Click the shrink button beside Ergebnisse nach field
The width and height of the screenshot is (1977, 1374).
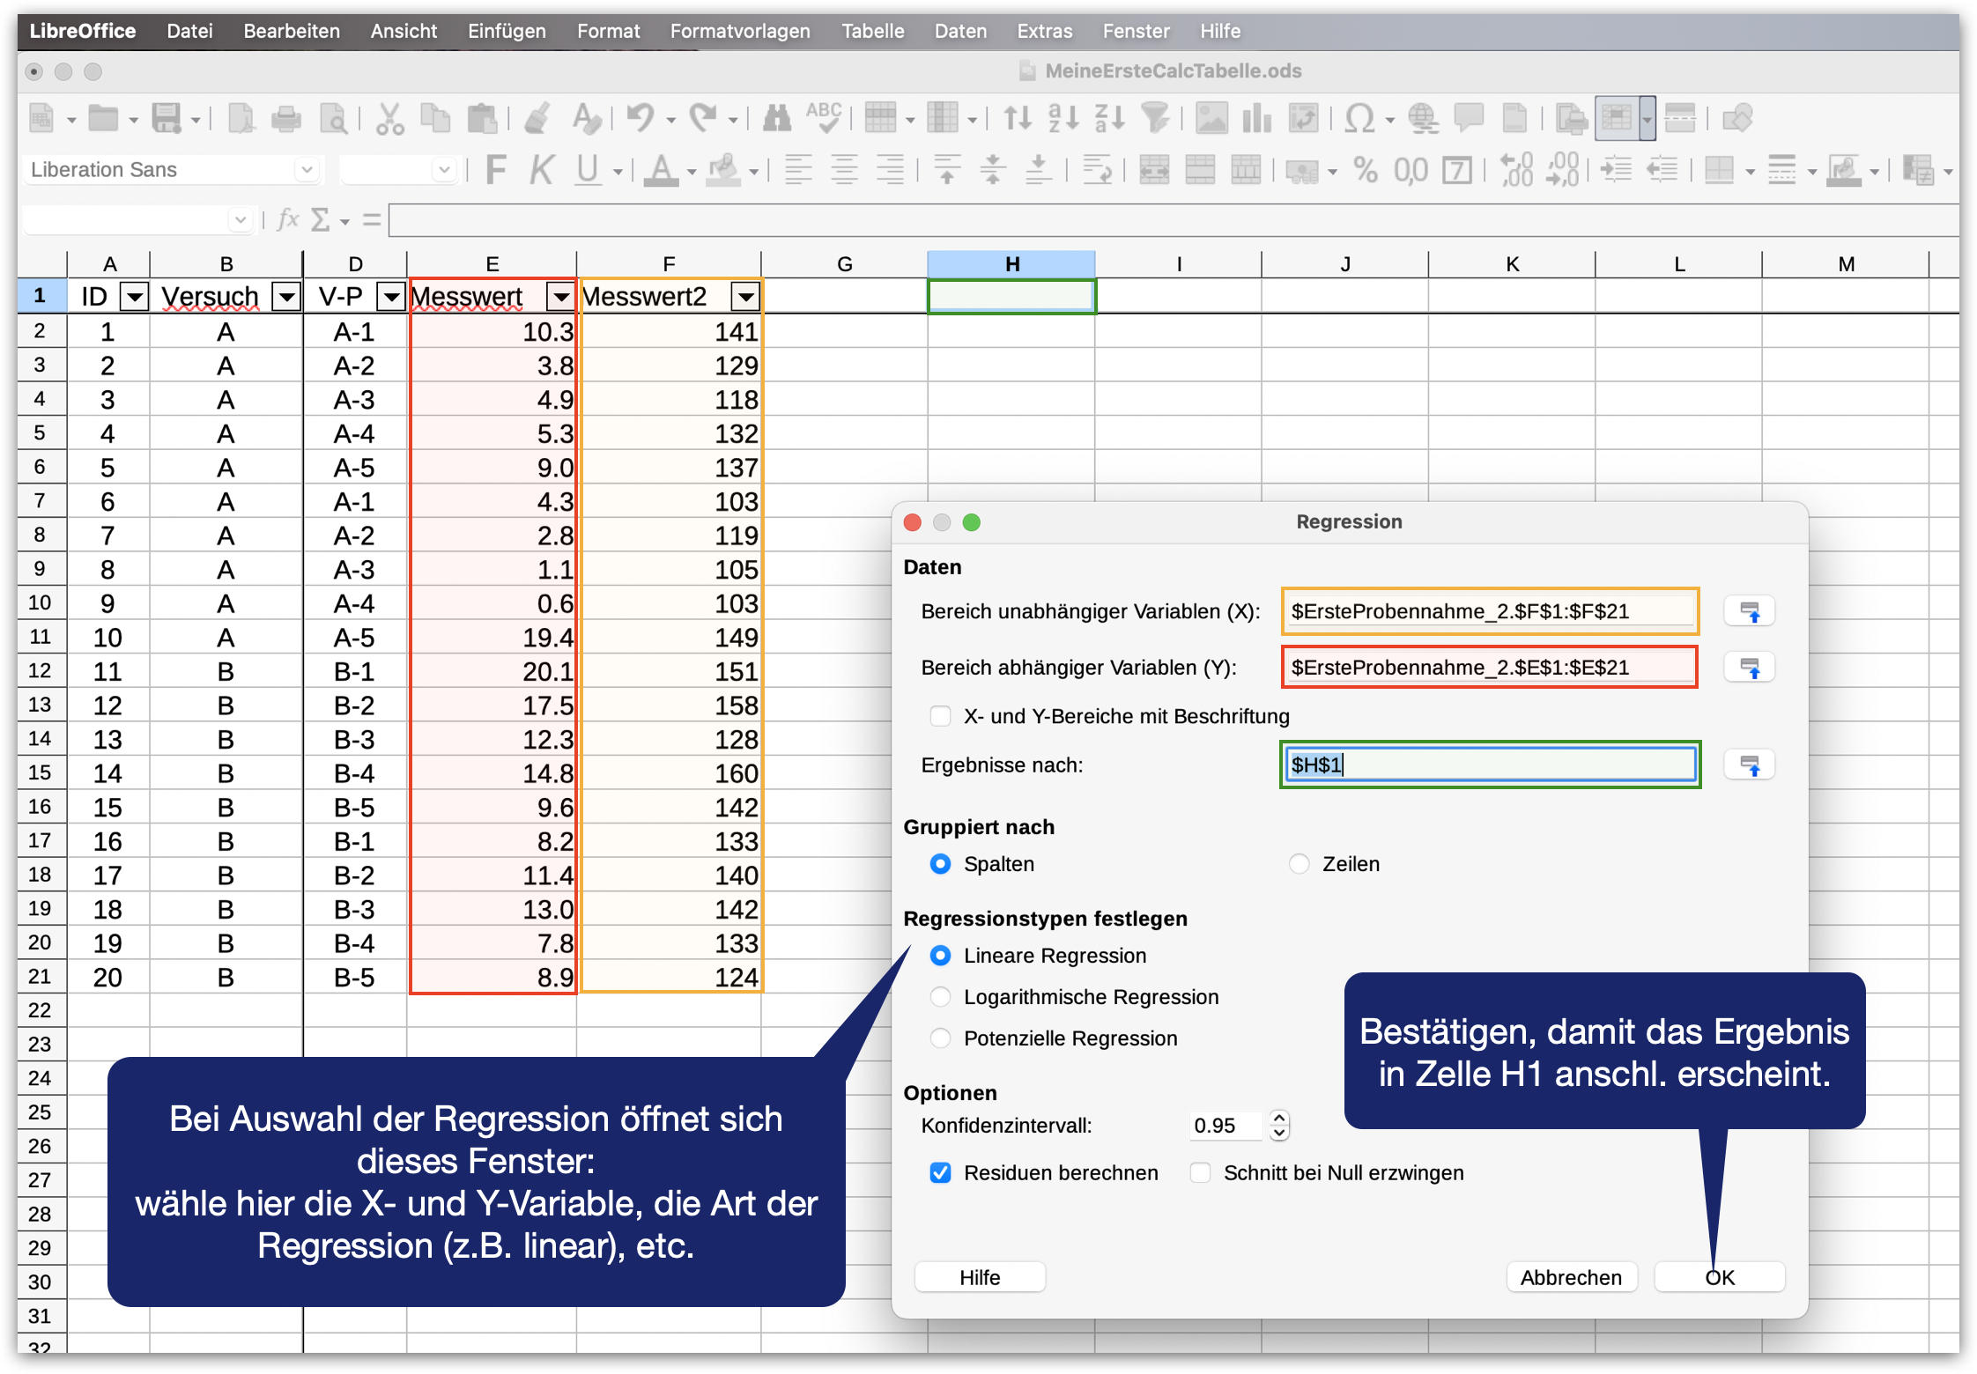(x=1749, y=765)
